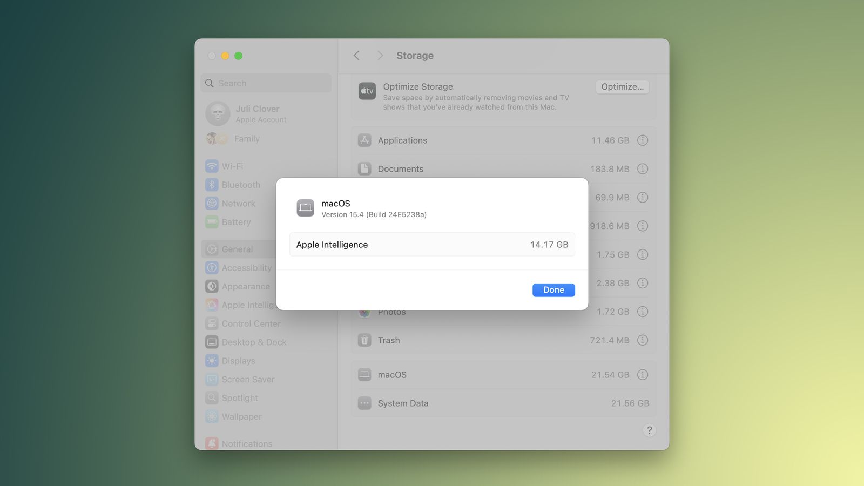Open Bluetooth settings in the sidebar
864x486 pixels.
coord(240,185)
